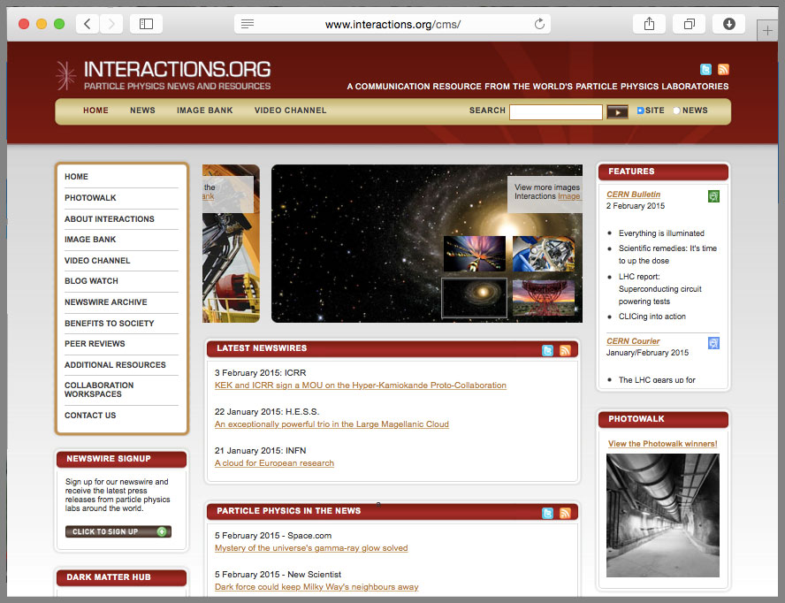
Task: Click 'Everything is illuminated' bullet text
Action: [x=661, y=233]
